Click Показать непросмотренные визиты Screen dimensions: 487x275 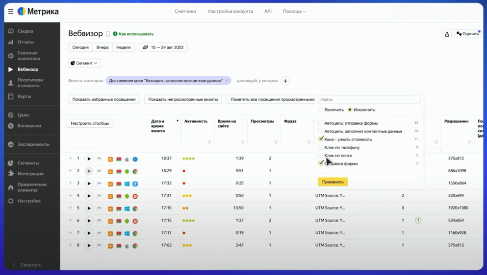point(183,99)
